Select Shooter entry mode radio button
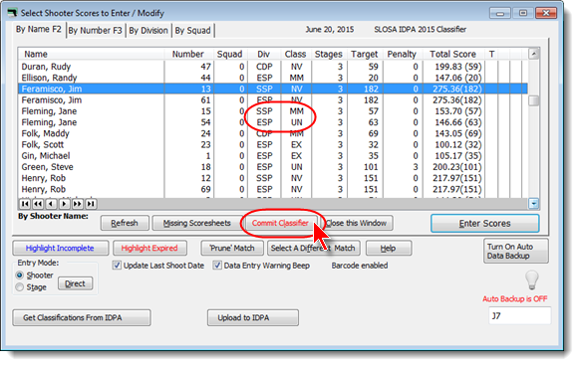Viewport: 579px width, 366px height. pyautogui.click(x=20, y=275)
